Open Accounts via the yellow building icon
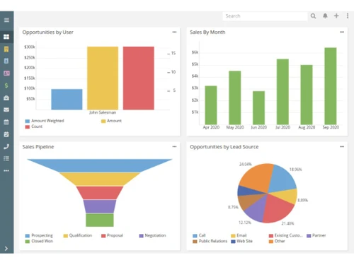Image resolution: width=354 pixels, height=265 pixels. pyautogui.click(x=6, y=49)
